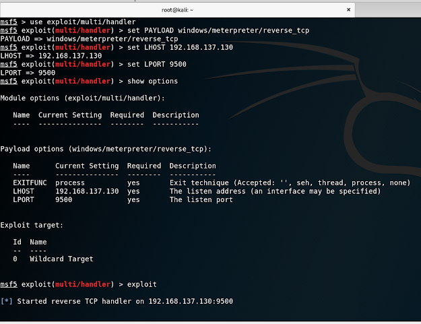Click 192.168.137.130 in the payload options table
Image resolution: width=421 pixels, height=324 pixels.
87,191
